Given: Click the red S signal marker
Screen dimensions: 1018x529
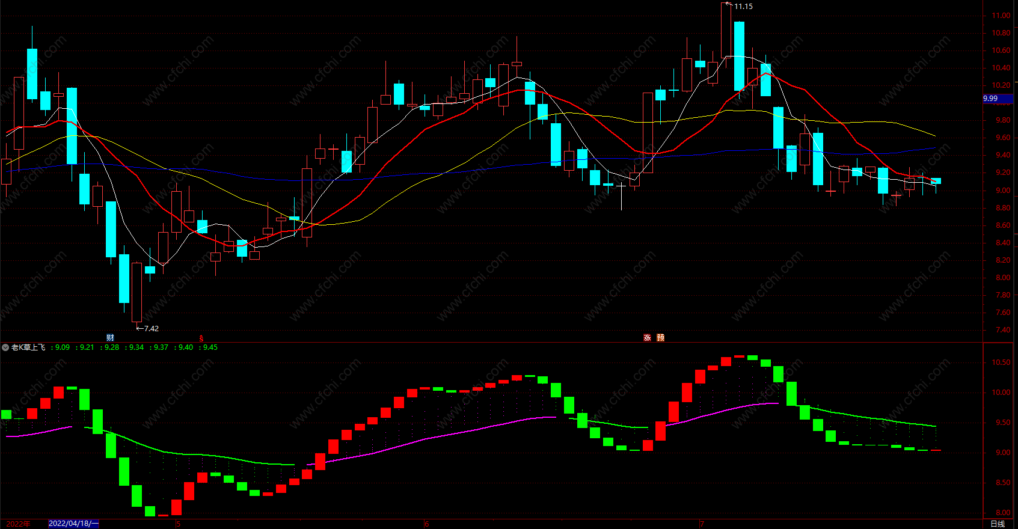Looking at the screenshot, I should pyautogui.click(x=201, y=338).
